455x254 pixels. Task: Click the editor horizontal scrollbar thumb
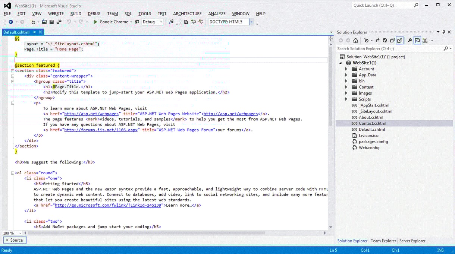147,233
